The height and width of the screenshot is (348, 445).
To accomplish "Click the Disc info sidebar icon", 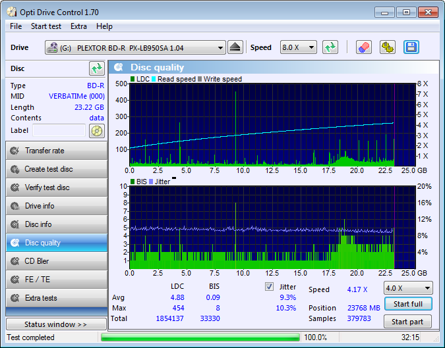I will click(15, 224).
